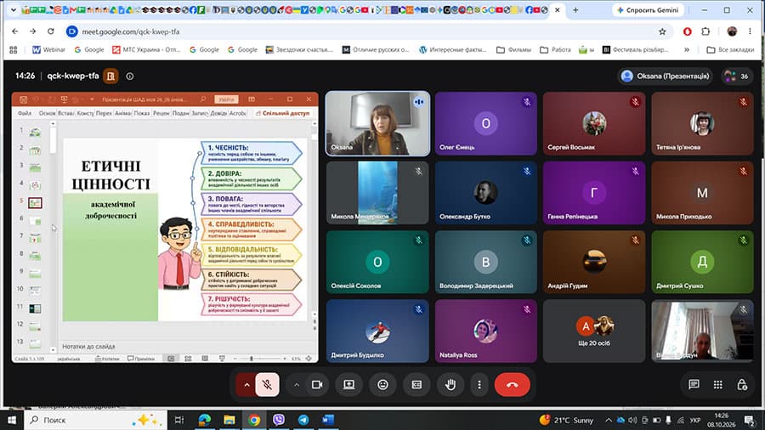765x430 pixels.
Task: Select Олег Ємець participant tile
Action: [x=486, y=124]
